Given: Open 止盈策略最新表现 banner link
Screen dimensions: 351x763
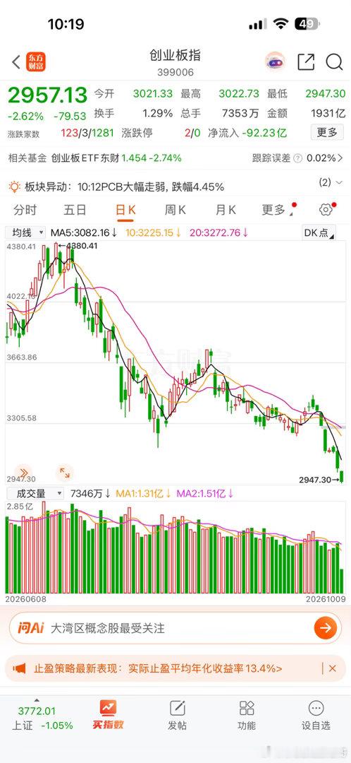Looking at the screenshot, I should (158, 668).
